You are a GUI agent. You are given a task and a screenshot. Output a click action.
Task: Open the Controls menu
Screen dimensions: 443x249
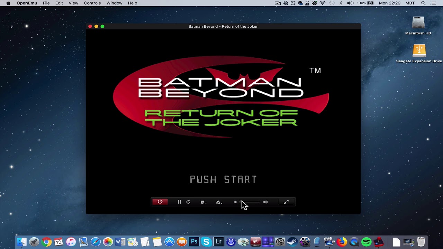[92, 3]
